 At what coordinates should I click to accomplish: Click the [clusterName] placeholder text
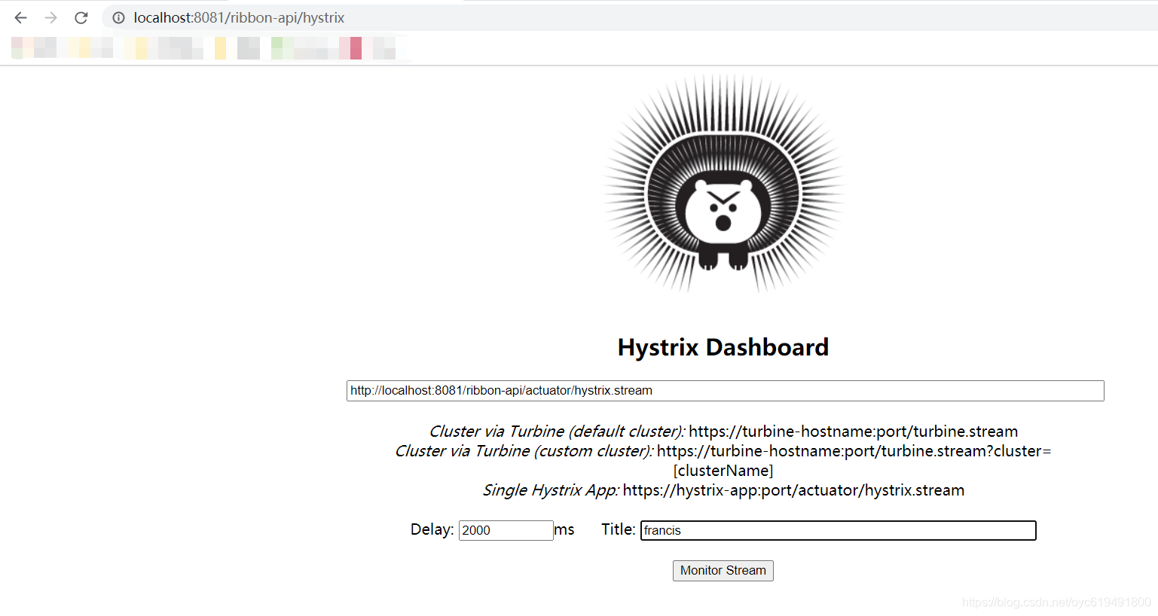click(723, 471)
